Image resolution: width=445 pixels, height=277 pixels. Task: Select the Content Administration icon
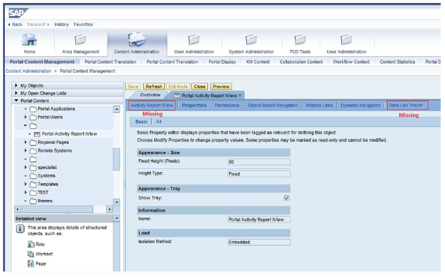click(x=136, y=39)
